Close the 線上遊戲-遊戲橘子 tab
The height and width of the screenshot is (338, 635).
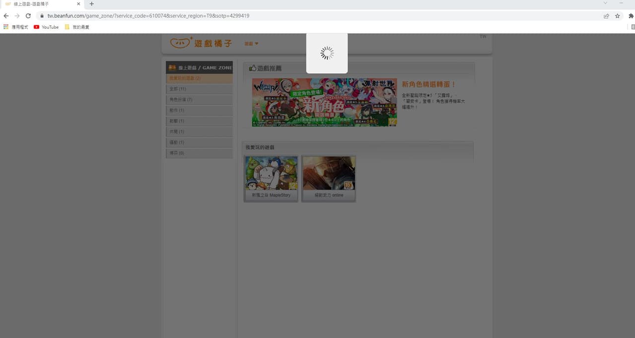78,3
